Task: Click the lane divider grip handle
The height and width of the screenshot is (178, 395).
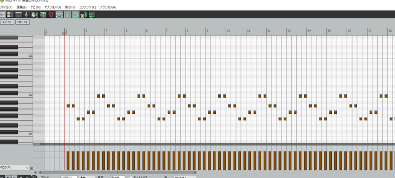Action: (37, 144)
